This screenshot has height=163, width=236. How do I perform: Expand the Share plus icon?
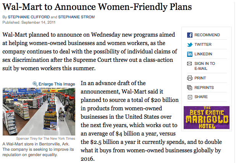[190, 97]
